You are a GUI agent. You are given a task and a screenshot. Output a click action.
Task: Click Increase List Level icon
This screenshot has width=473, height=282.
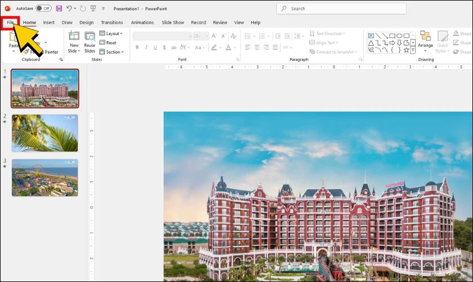point(287,36)
